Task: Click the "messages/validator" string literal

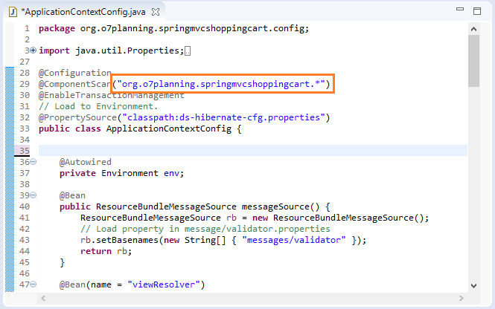Action: pyautogui.click(x=294, y=240)
